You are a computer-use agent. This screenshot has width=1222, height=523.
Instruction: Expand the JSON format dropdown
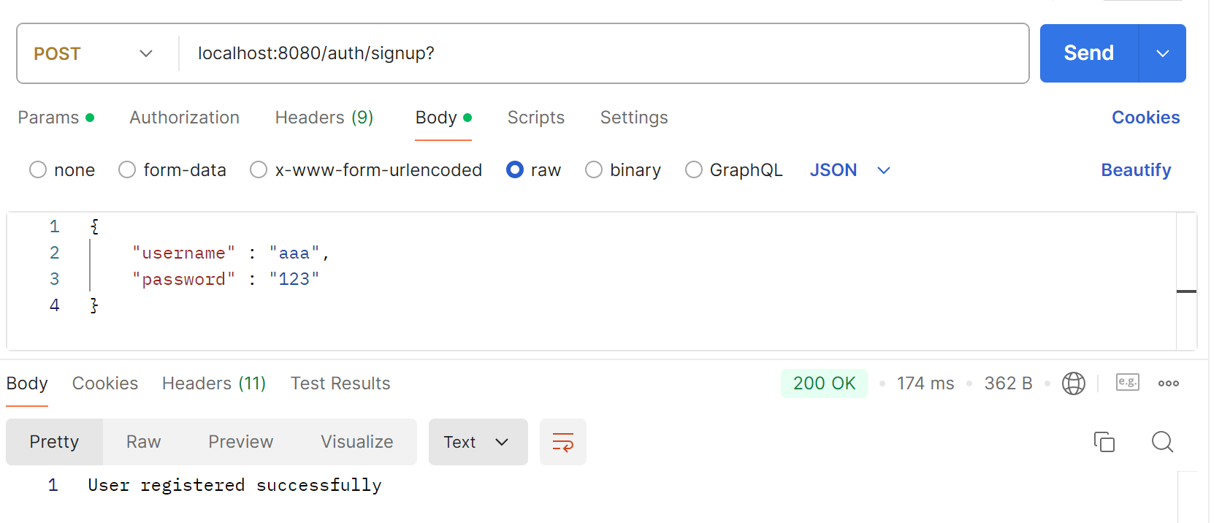pyautogui.click(x=850, y=170)
